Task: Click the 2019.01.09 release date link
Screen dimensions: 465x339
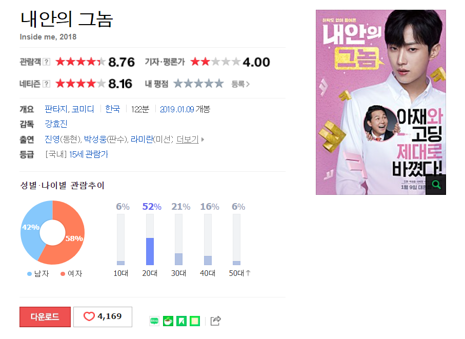Action: click(177, 109)
